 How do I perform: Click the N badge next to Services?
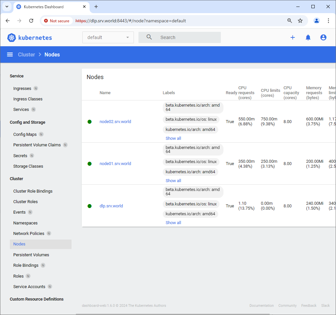tap(33, 110)
